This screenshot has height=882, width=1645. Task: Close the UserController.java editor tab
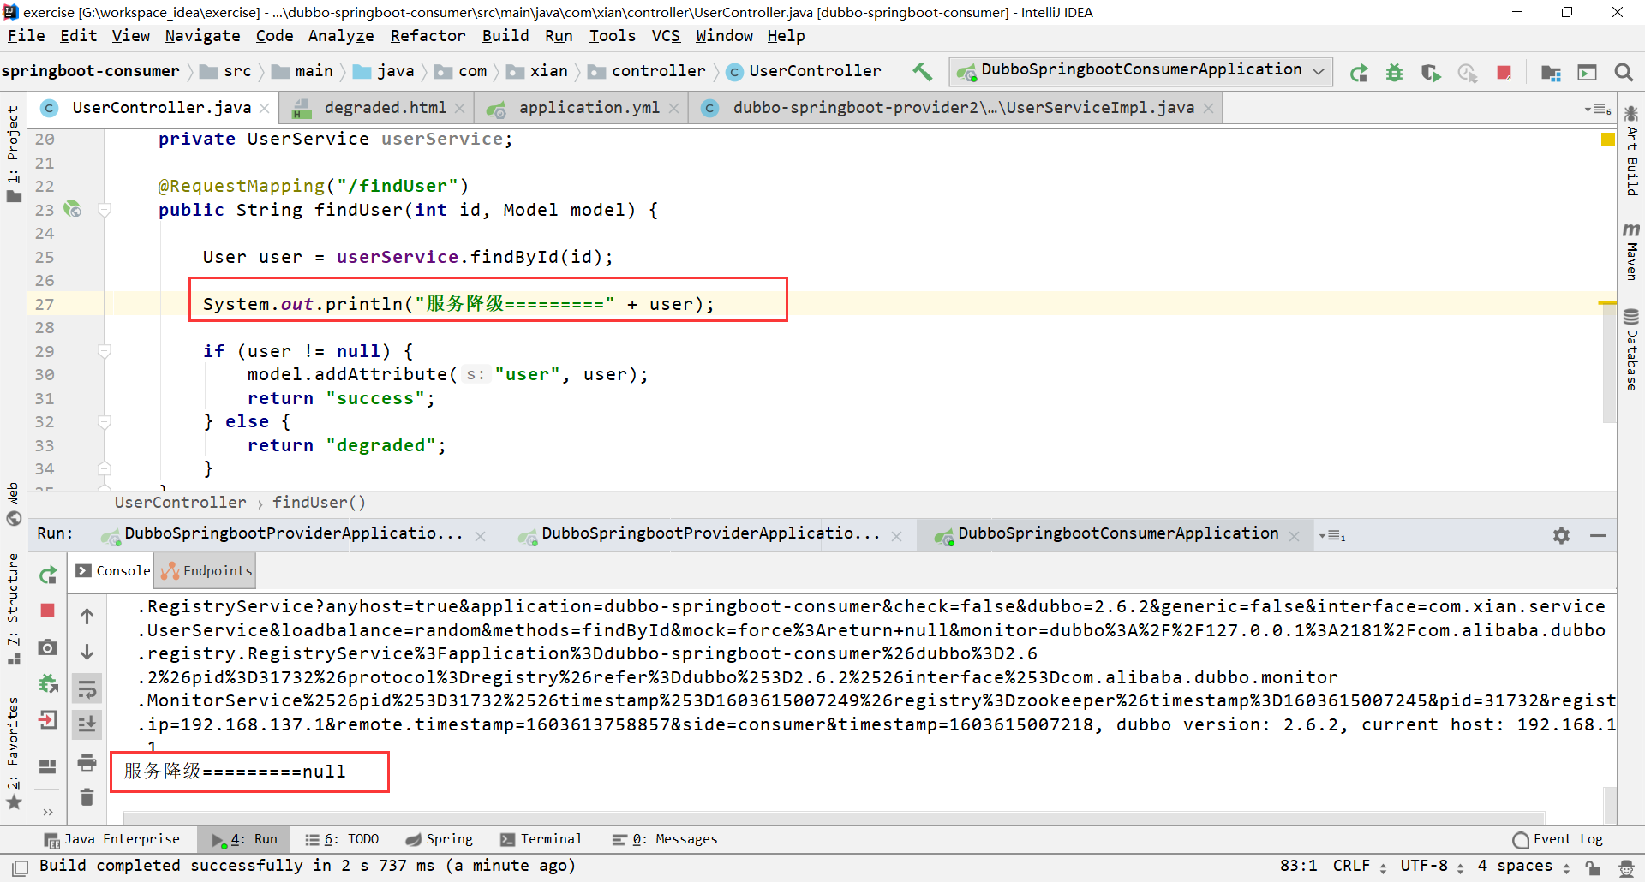[264, 109]
